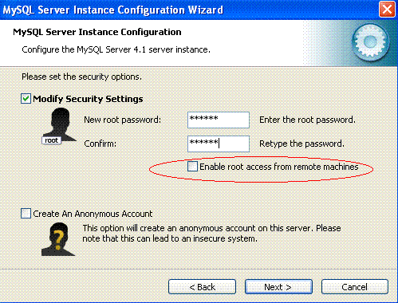Click the 'New root password:' label
Image resolution: width=398 pixels, height=303 pixels.
pos(123,120)
